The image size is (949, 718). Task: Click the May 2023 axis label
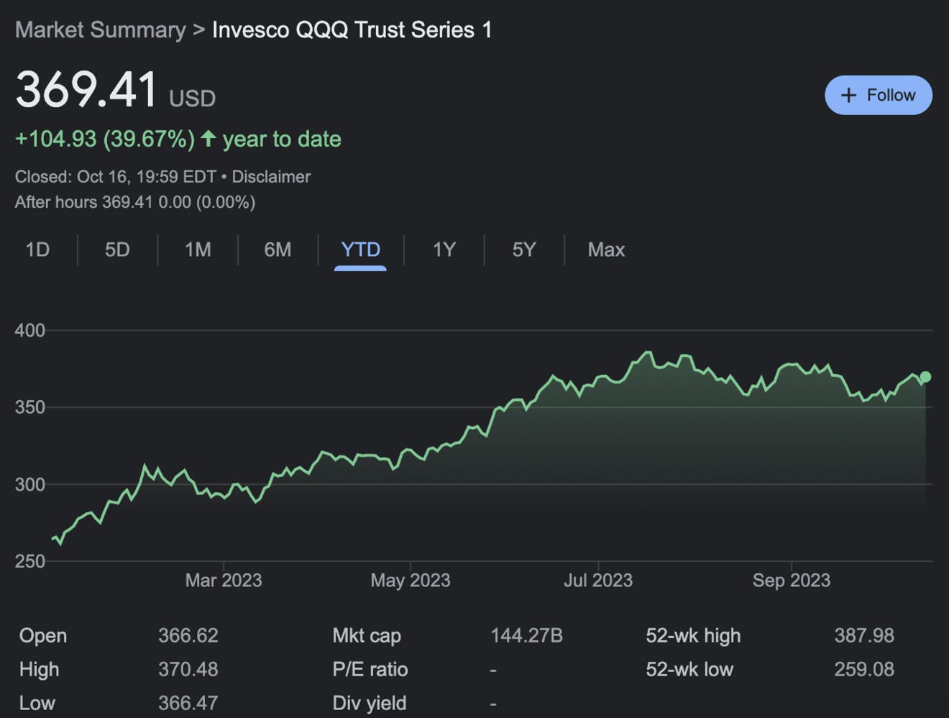pos(411,581)
